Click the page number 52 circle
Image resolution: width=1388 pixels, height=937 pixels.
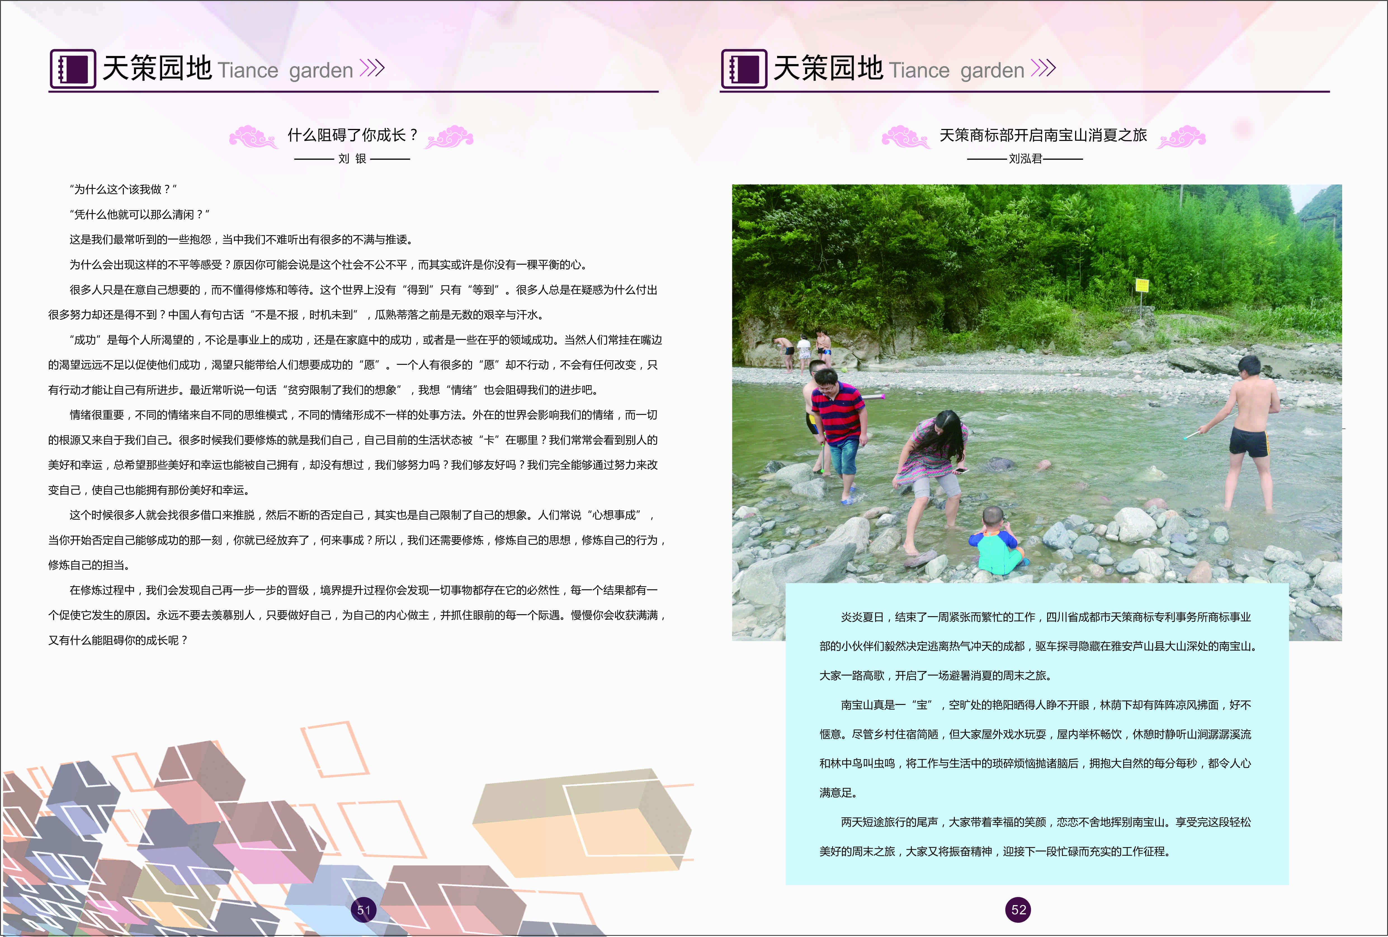(1018, 910)
